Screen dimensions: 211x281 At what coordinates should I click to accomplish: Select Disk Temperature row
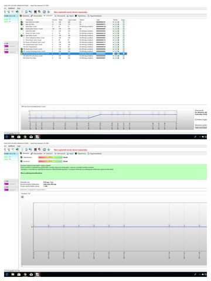coord(74,47)
